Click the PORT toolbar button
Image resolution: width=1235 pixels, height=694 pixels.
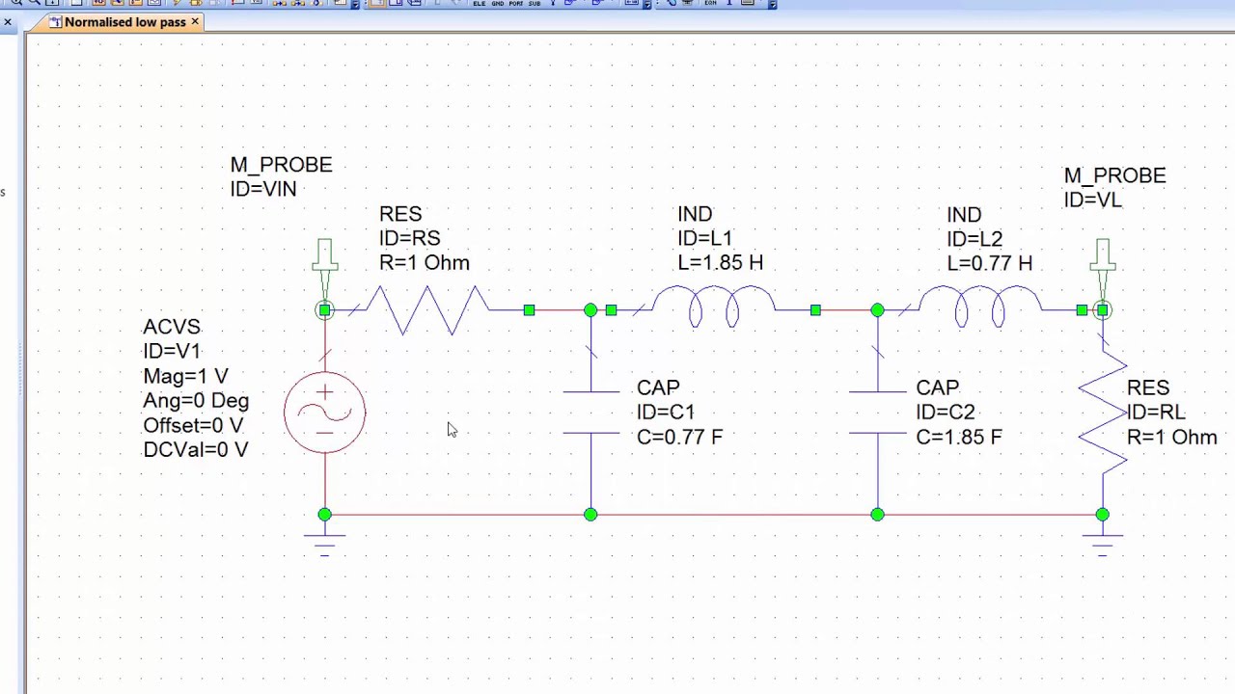coord(516,4)
